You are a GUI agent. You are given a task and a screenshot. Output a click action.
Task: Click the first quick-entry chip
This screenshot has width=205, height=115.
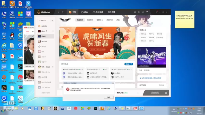143,34
